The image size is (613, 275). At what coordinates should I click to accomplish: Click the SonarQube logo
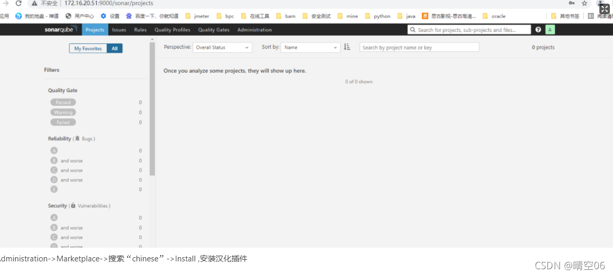coord(61,30)
